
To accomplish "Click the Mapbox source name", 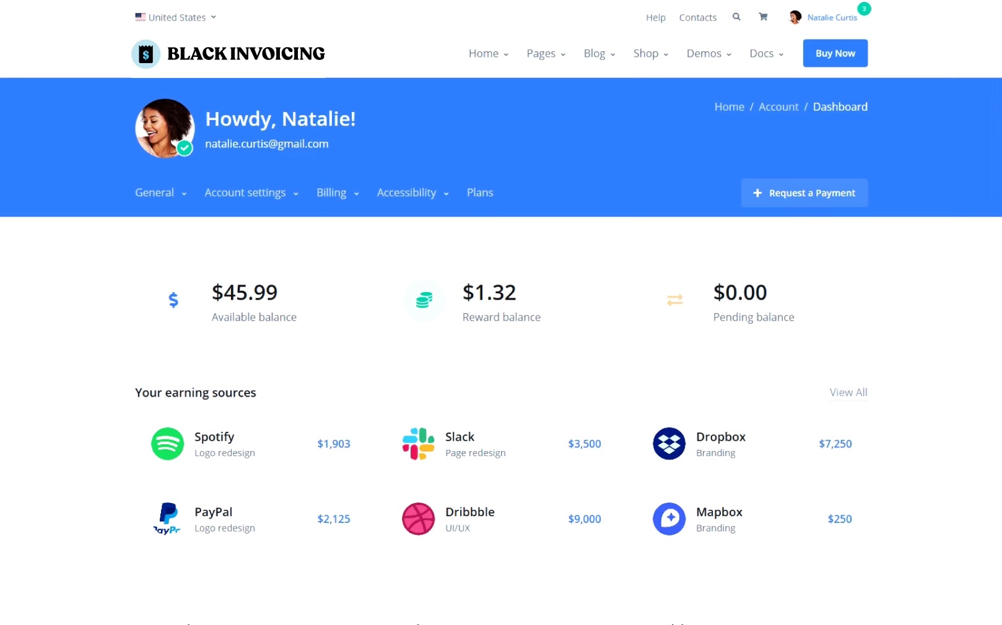I will (719, 512).
